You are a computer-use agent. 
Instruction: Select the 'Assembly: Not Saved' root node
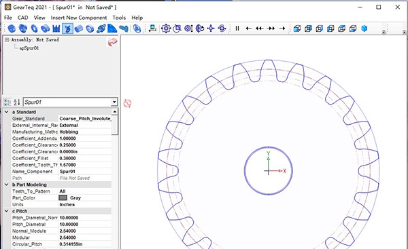[x=35, y=40]
